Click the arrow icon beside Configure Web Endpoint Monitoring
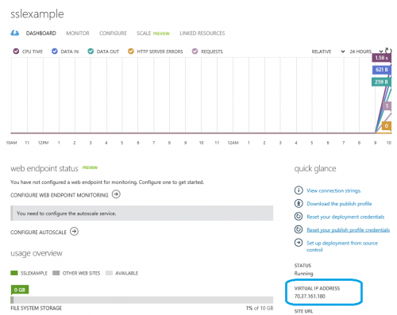Screen dimensions: 397x315 coord(116,194)
